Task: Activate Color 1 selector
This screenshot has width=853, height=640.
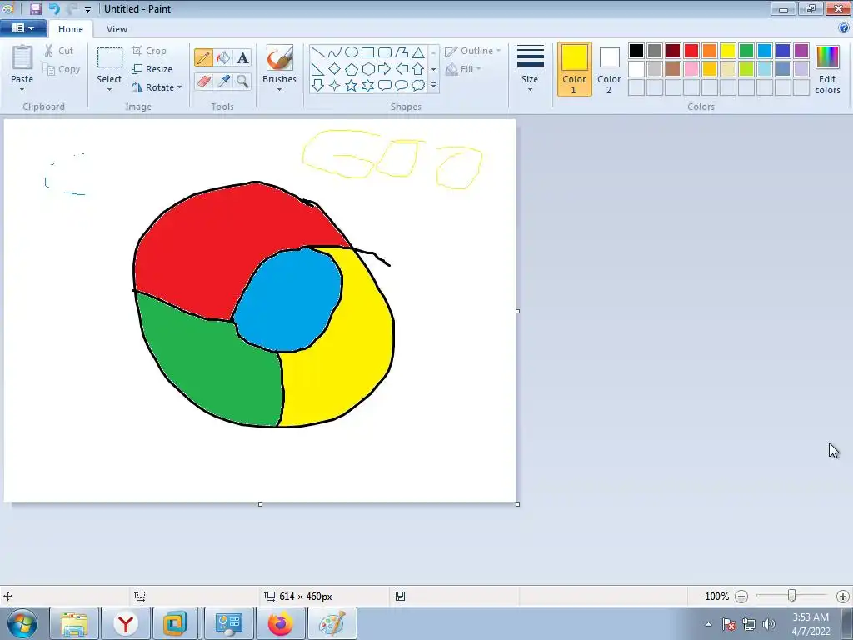Action: [x=574, y=69]
